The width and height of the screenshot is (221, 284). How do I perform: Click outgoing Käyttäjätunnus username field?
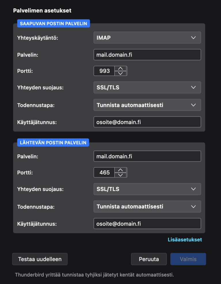[x=147, y=224]
